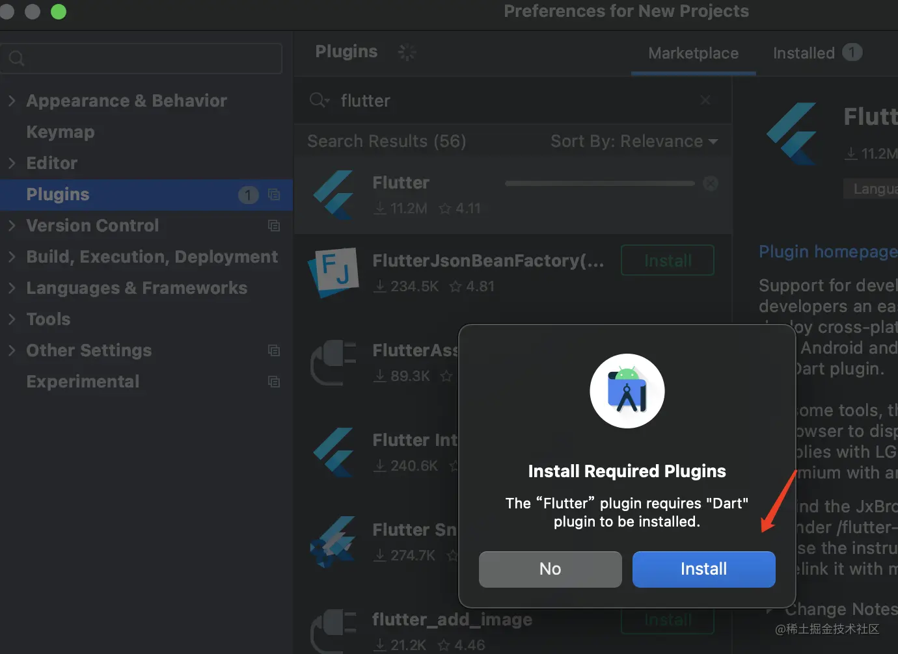Click the Flutter download progress bar

[600, 183]
